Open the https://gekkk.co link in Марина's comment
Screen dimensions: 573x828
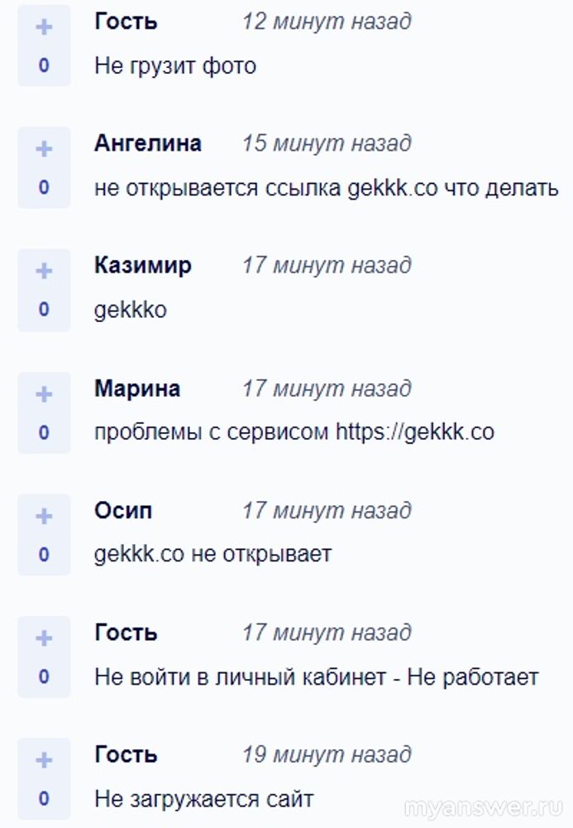pyautogui.click(x=414, y=431)
